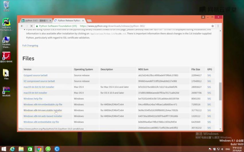Click the scrollbar up arrow

(x=220, y=31)
